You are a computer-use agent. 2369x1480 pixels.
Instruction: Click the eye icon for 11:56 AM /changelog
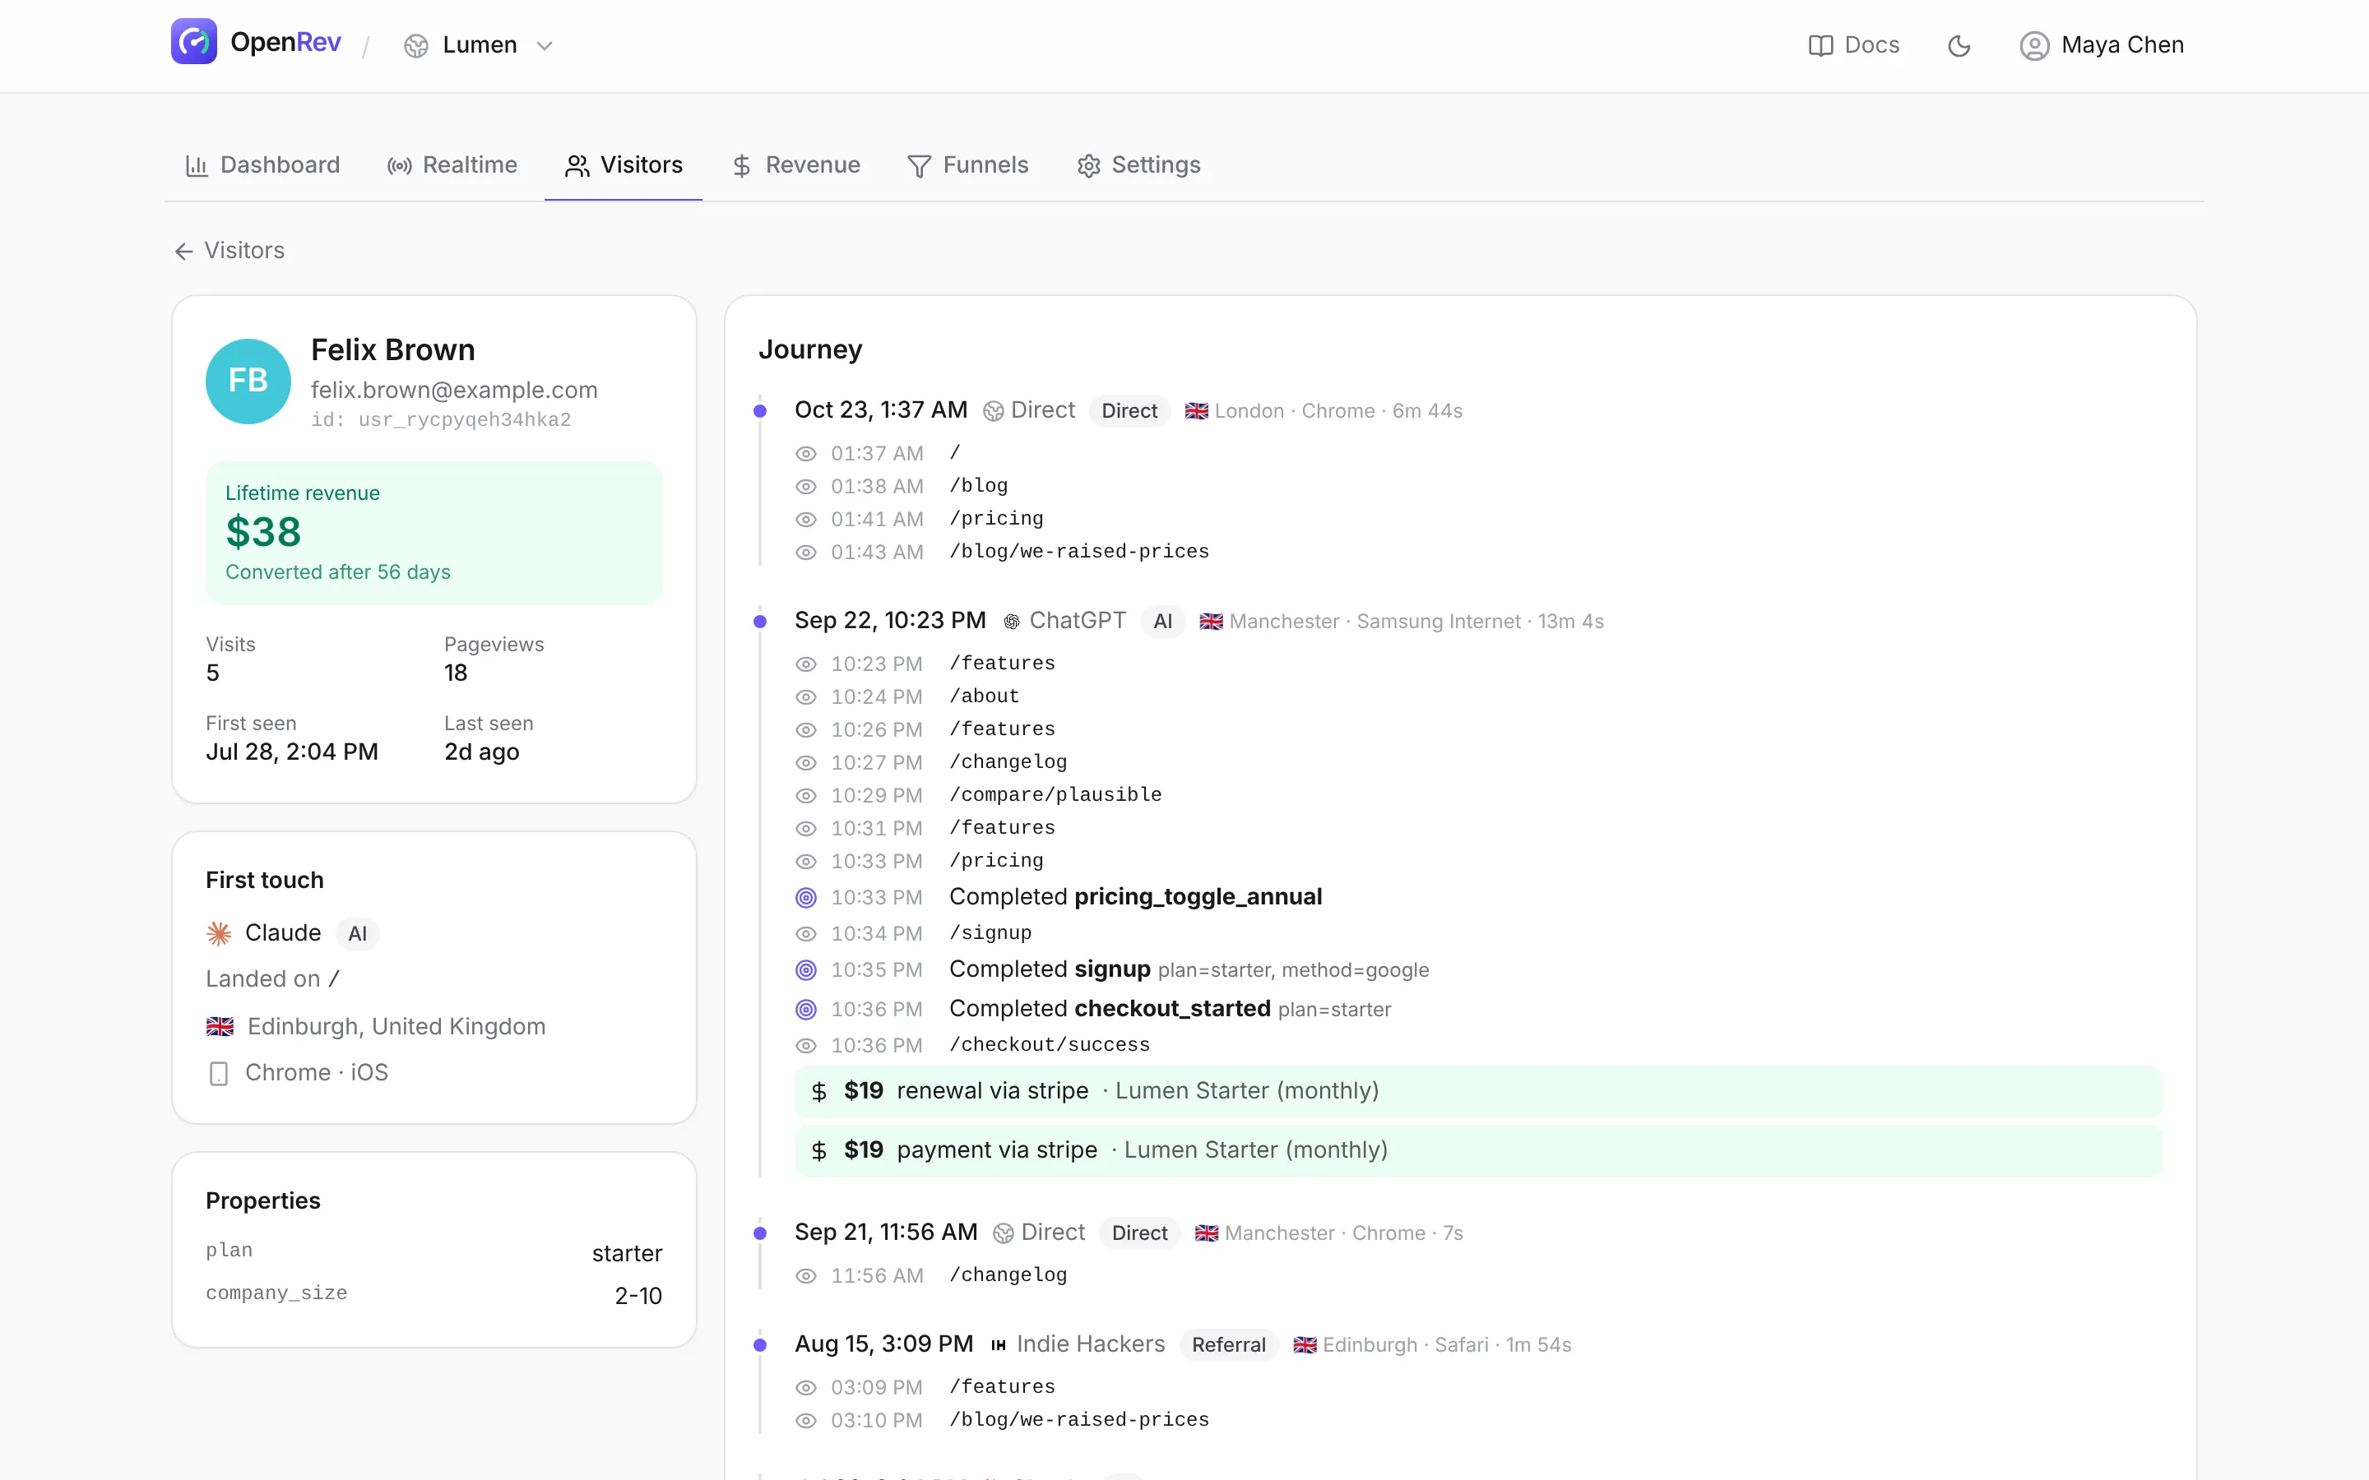[x=805, y=1275]
